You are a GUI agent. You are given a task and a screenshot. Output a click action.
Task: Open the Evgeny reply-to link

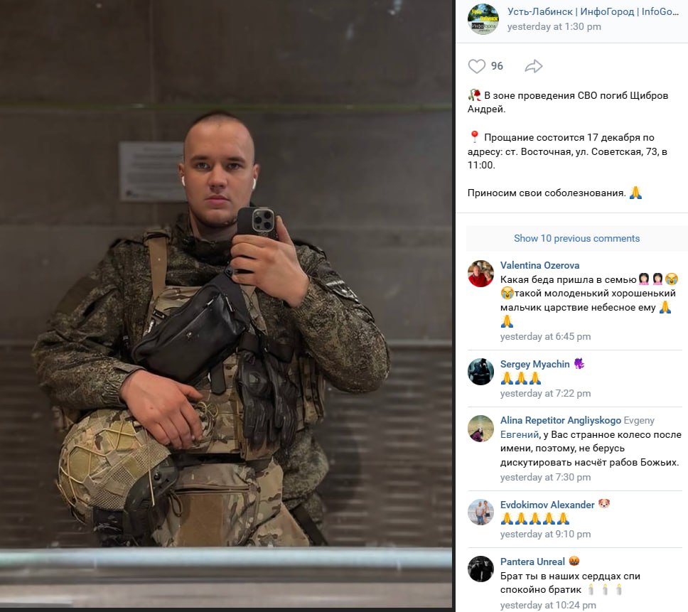(639, 420)
